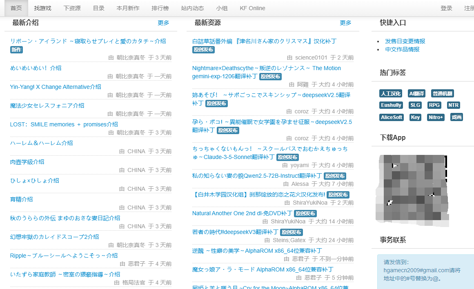
Task: Open 魔法少女セレスフォニア介绍 article
Action: pos(47,106)
